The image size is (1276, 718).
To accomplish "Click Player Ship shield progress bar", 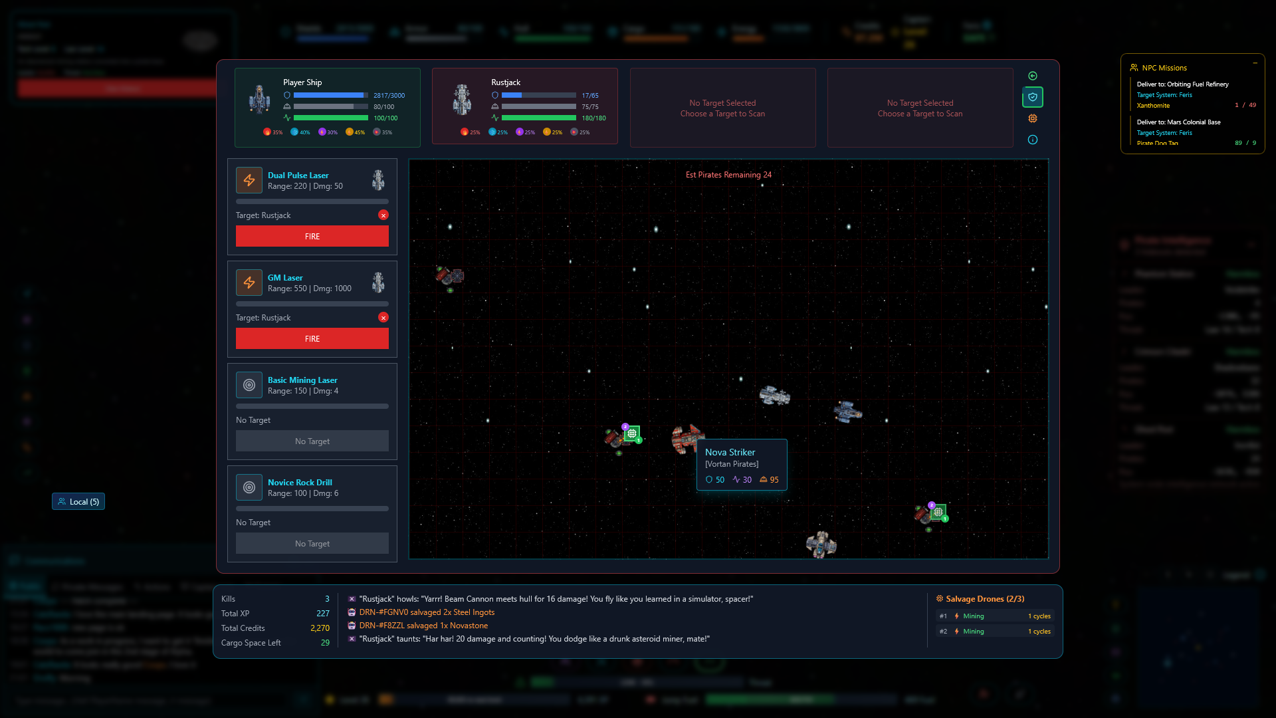I will (x=330, y=95).
